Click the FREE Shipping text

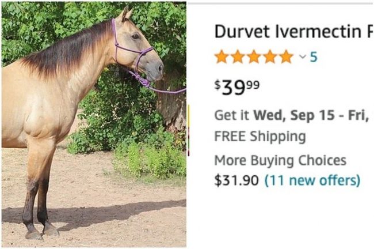260,137
